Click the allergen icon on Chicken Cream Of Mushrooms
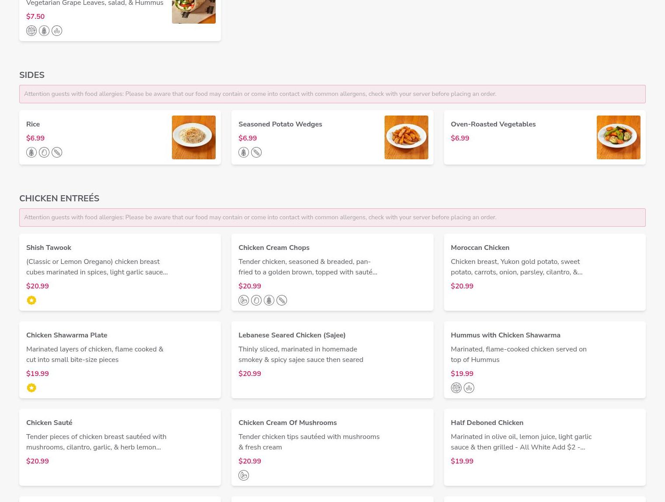 (x=244, y=475)
